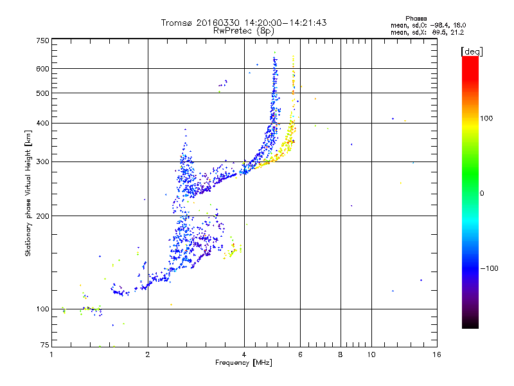Click the x-axis tick label '6'
This screenshot has width=514, height=386.
pos(300,354)
